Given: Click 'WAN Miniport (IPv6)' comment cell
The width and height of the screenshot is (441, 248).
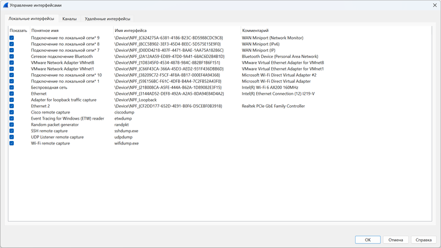Looking at the screenshot, I should 261,44.
